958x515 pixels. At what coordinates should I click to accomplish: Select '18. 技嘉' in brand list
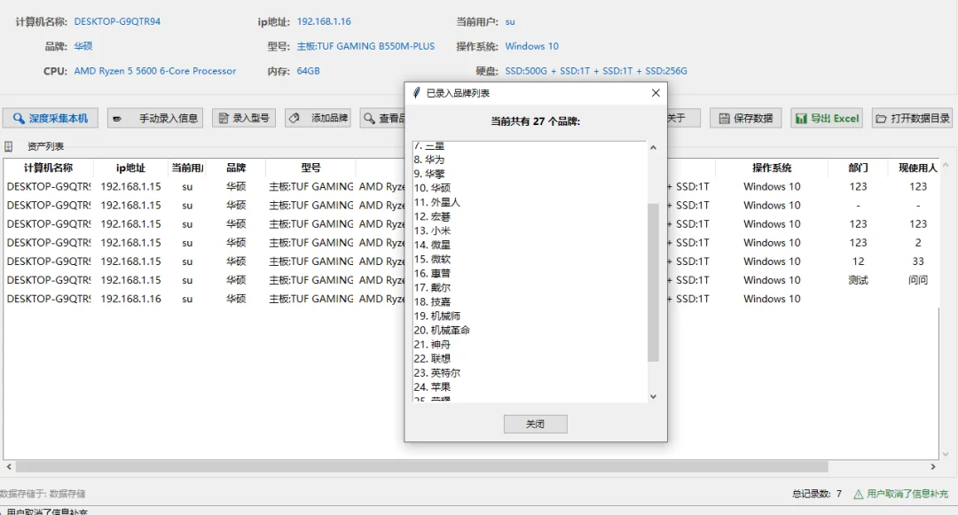click(x=432, y=302)
